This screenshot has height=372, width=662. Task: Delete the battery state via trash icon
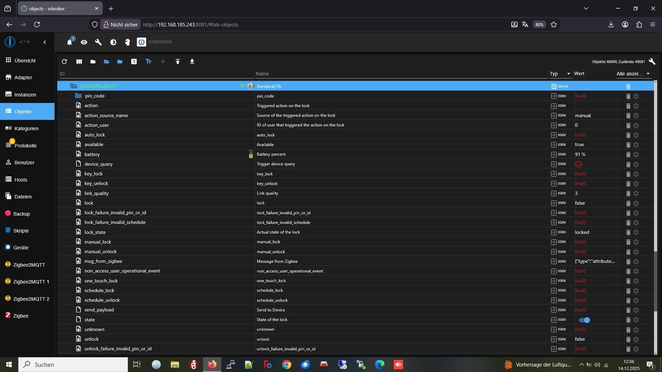(628, 155)
